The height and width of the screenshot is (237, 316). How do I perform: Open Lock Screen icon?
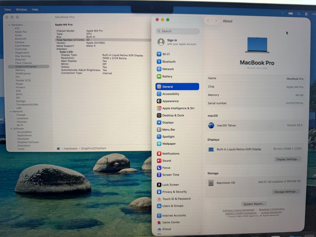pyautogui.click(x=159, y=185)
